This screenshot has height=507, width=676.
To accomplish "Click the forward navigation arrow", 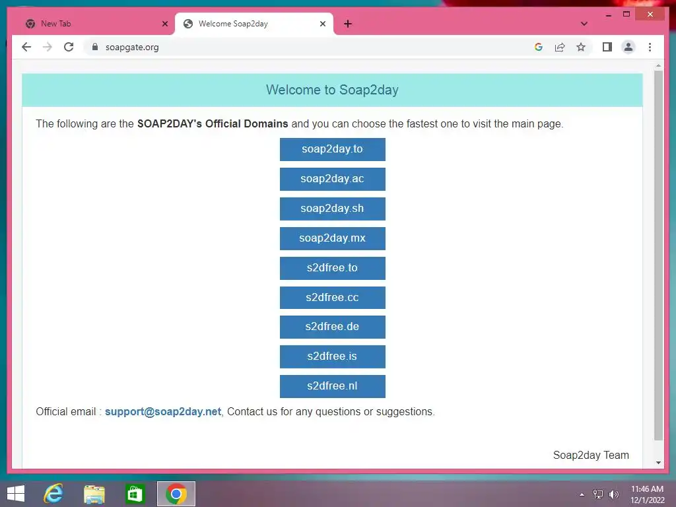I will [x=48, y=47].
